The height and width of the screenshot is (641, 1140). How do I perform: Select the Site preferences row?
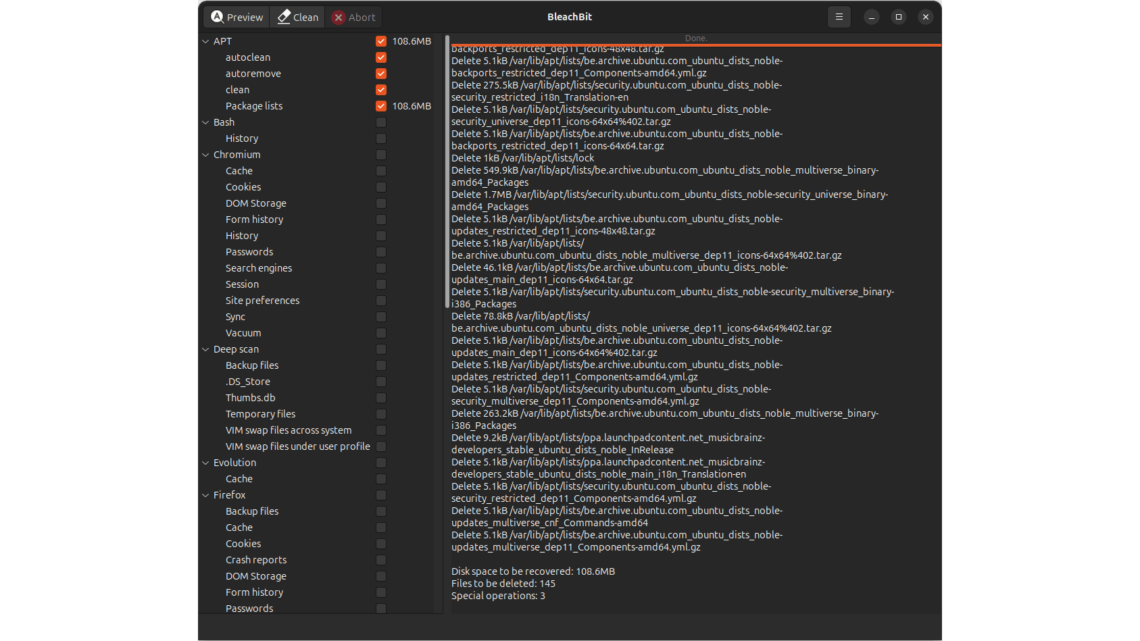tap(262, 301)
